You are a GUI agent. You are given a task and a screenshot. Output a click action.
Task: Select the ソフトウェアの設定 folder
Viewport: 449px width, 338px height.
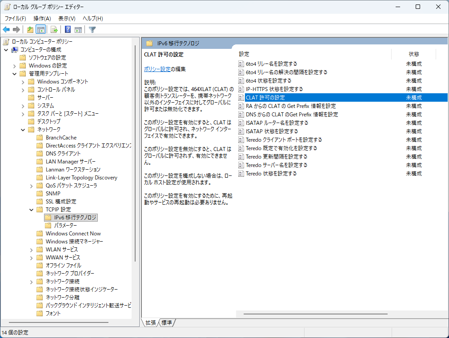[x=47, y=58]
